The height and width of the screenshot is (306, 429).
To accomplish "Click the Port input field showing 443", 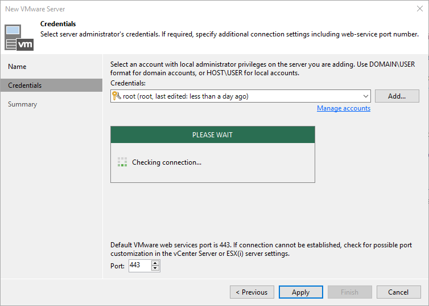I will pos(140,266).
